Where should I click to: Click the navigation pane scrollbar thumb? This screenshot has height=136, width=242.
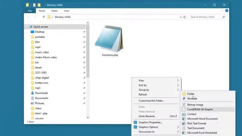coord(88,51)
